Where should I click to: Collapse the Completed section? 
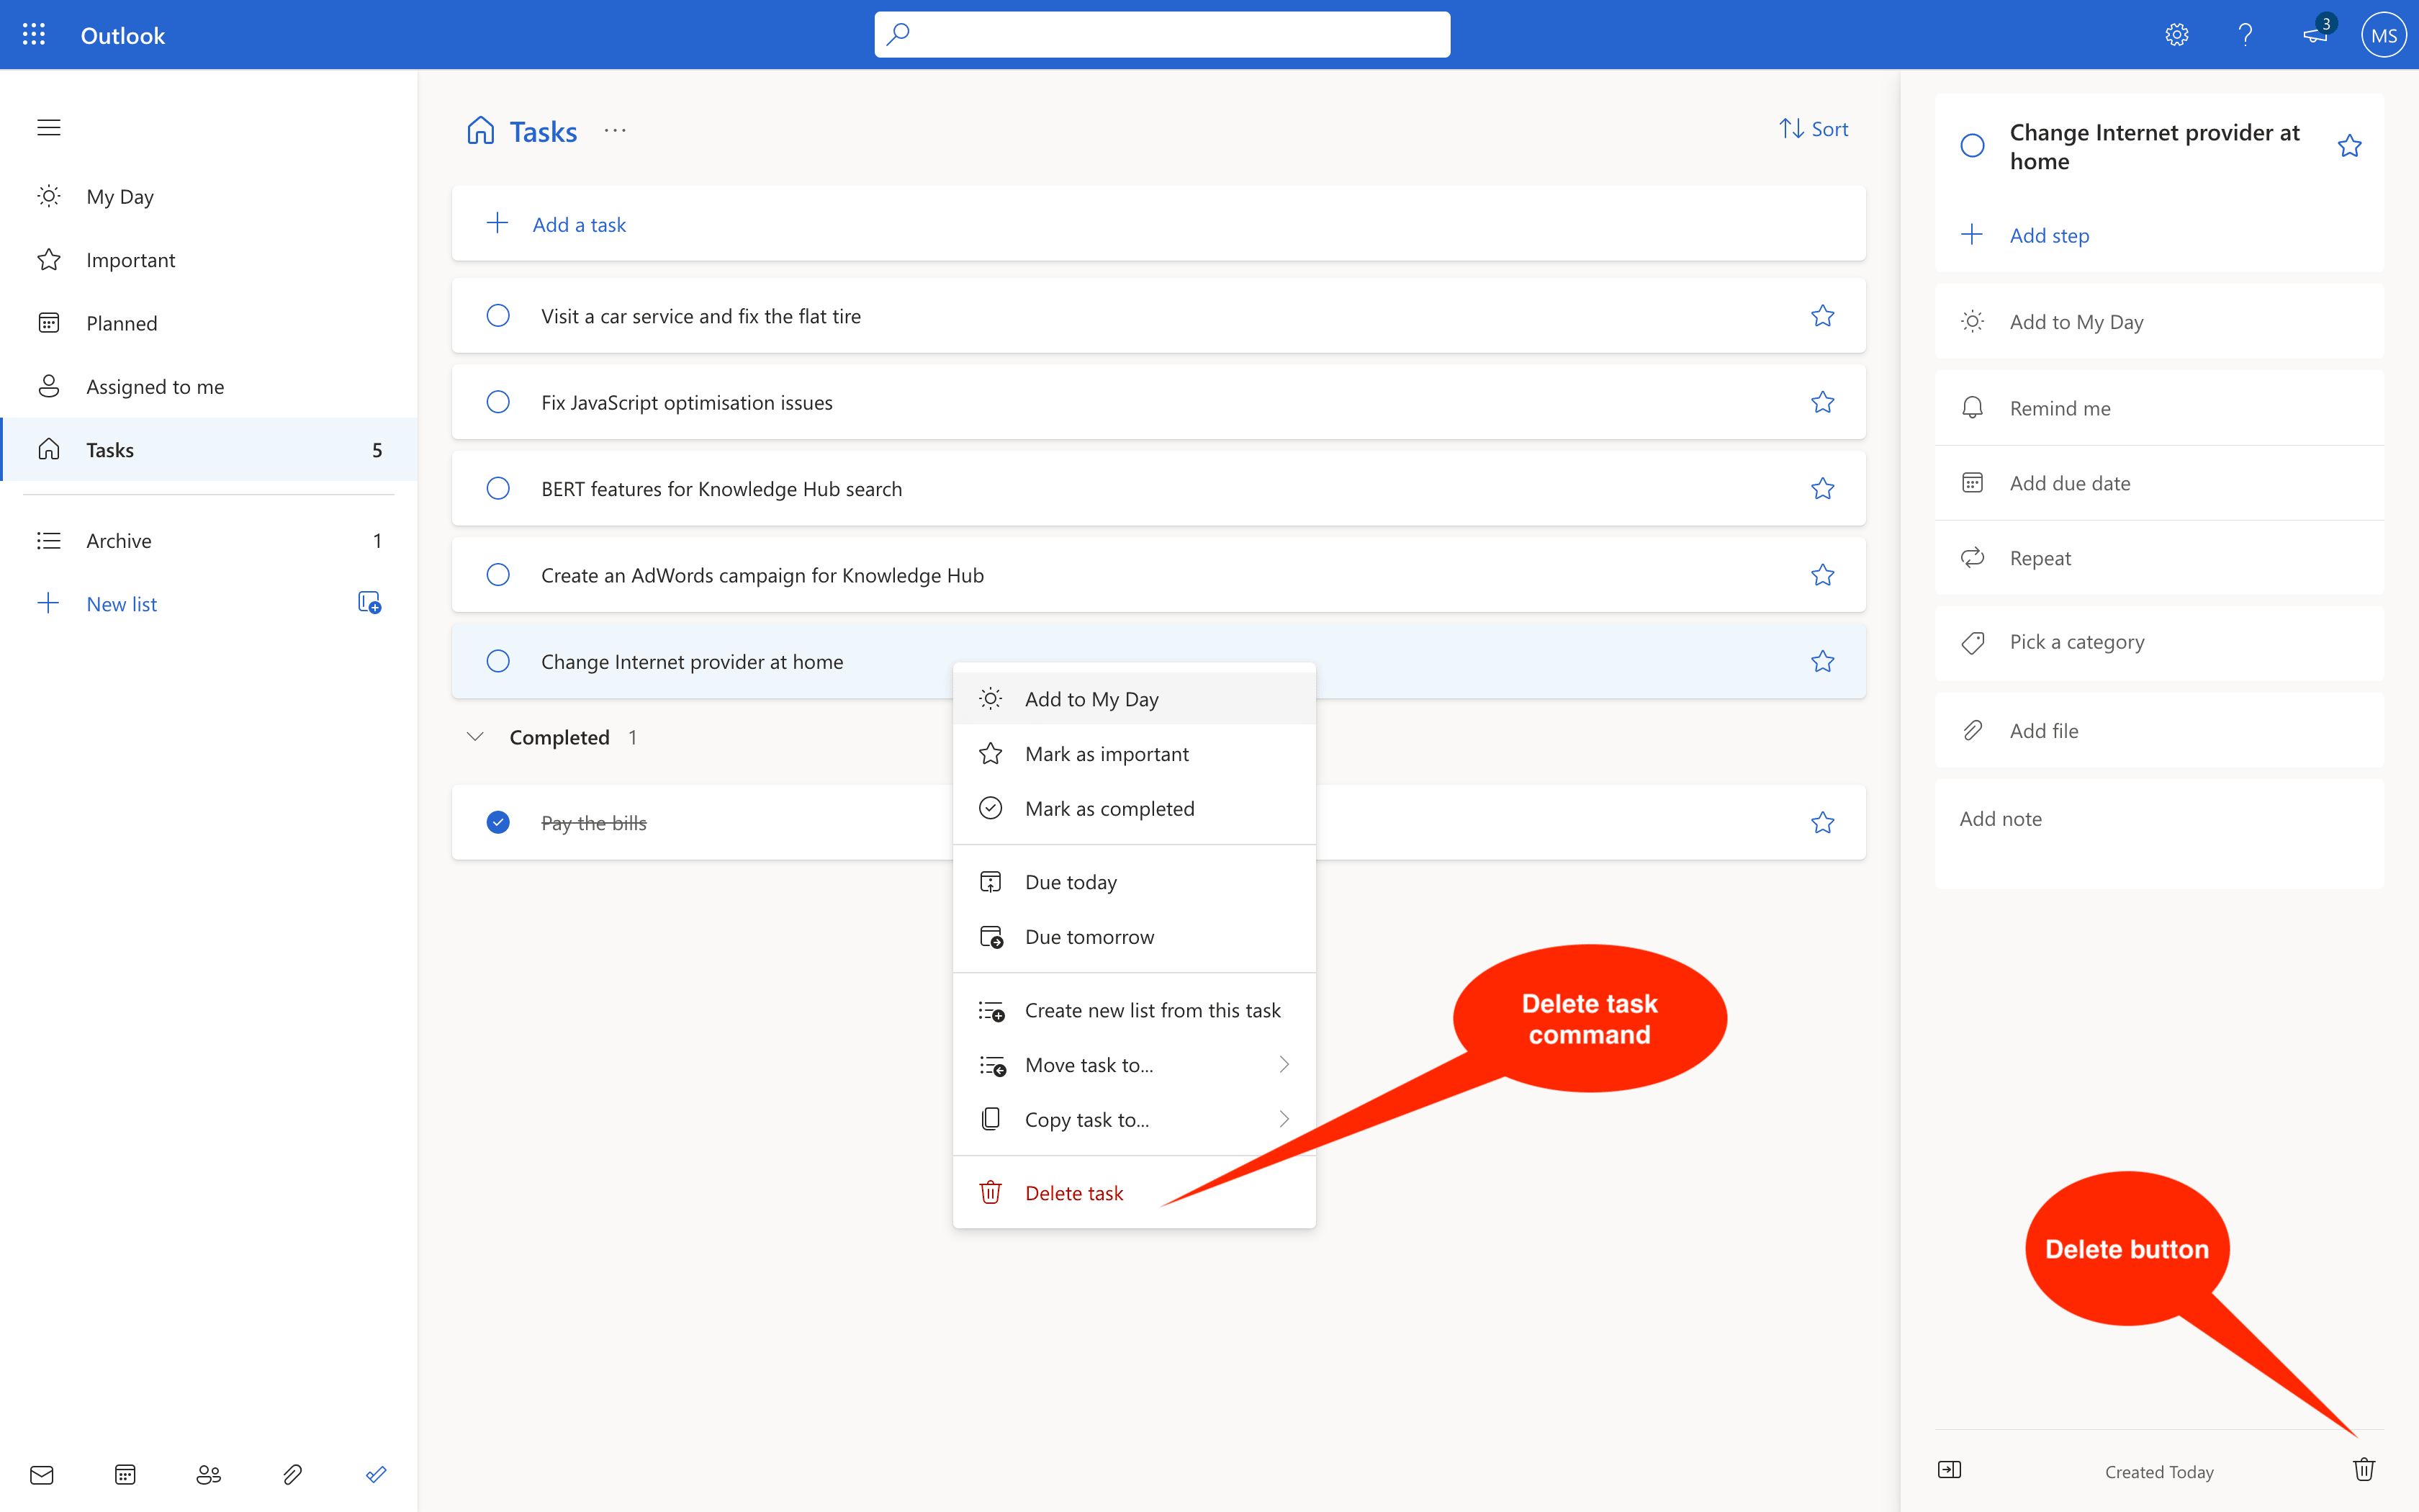pos(475,737)
